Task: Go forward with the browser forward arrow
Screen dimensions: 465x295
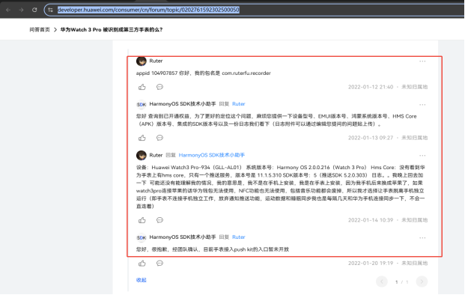Action: pyautogui.click(x=21, y=10)
